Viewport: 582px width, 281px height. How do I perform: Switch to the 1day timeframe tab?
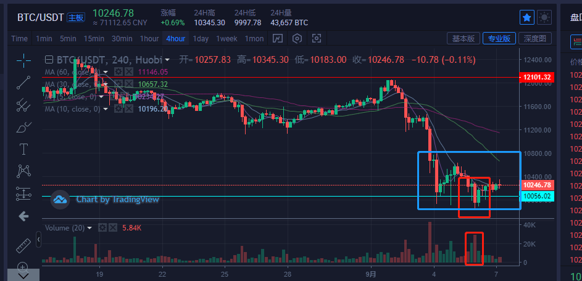click(201, 39)
